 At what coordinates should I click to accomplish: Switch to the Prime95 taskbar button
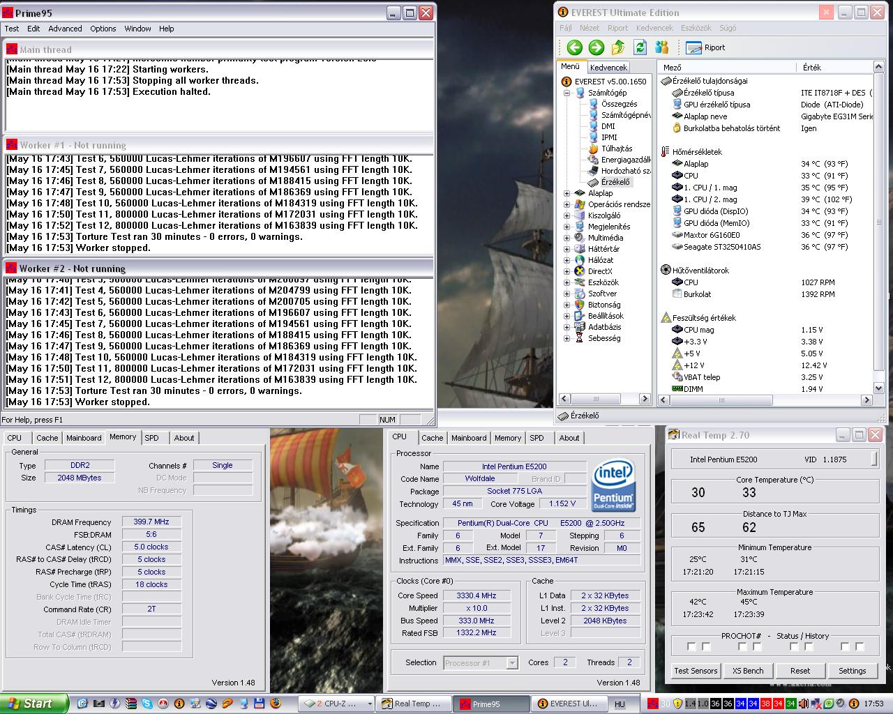(490, 704)
